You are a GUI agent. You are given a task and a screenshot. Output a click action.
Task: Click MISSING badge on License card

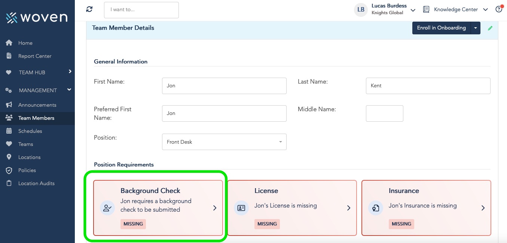coord(267,224)
